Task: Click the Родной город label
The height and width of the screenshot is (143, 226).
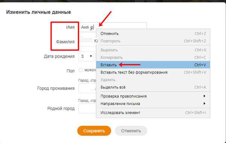Action: [x=61, y=108]
